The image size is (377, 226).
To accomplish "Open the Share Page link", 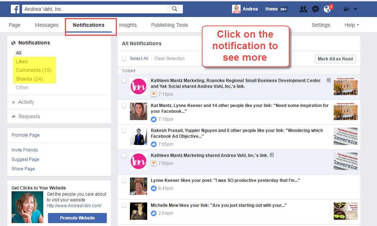I will pyautogui.click(x=23, y=169).
